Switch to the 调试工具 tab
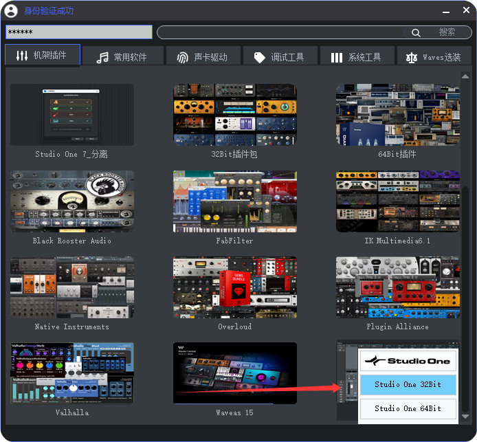 (x=280, y=56)
